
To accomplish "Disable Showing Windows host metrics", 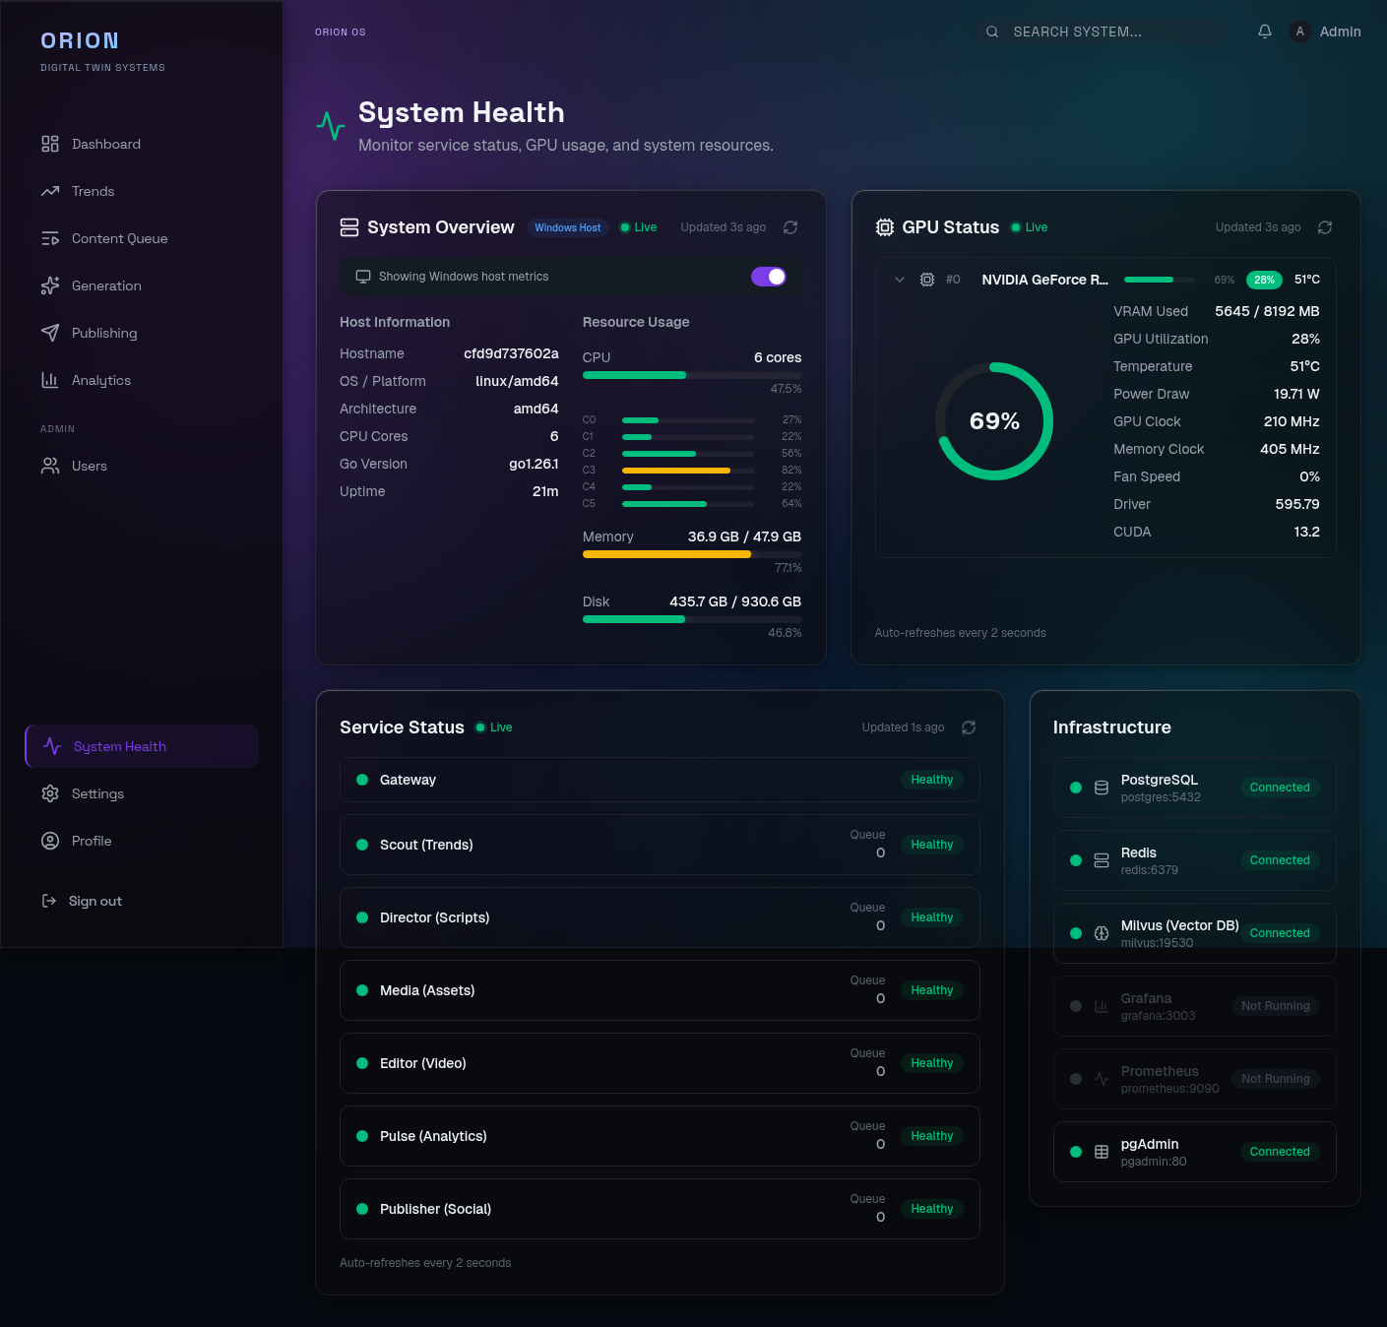I will 769,277.
